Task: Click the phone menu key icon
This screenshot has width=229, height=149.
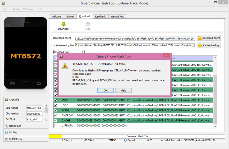Action: (x=12, y=83)
